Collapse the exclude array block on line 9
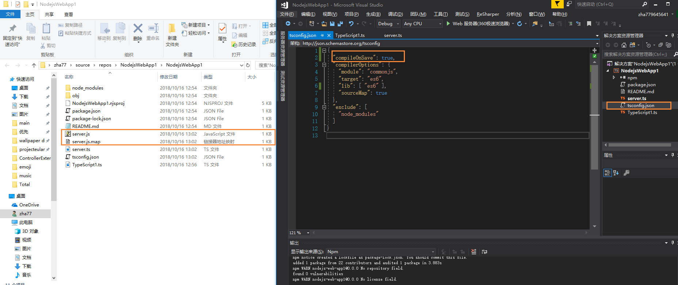 (x=324, y=107)
